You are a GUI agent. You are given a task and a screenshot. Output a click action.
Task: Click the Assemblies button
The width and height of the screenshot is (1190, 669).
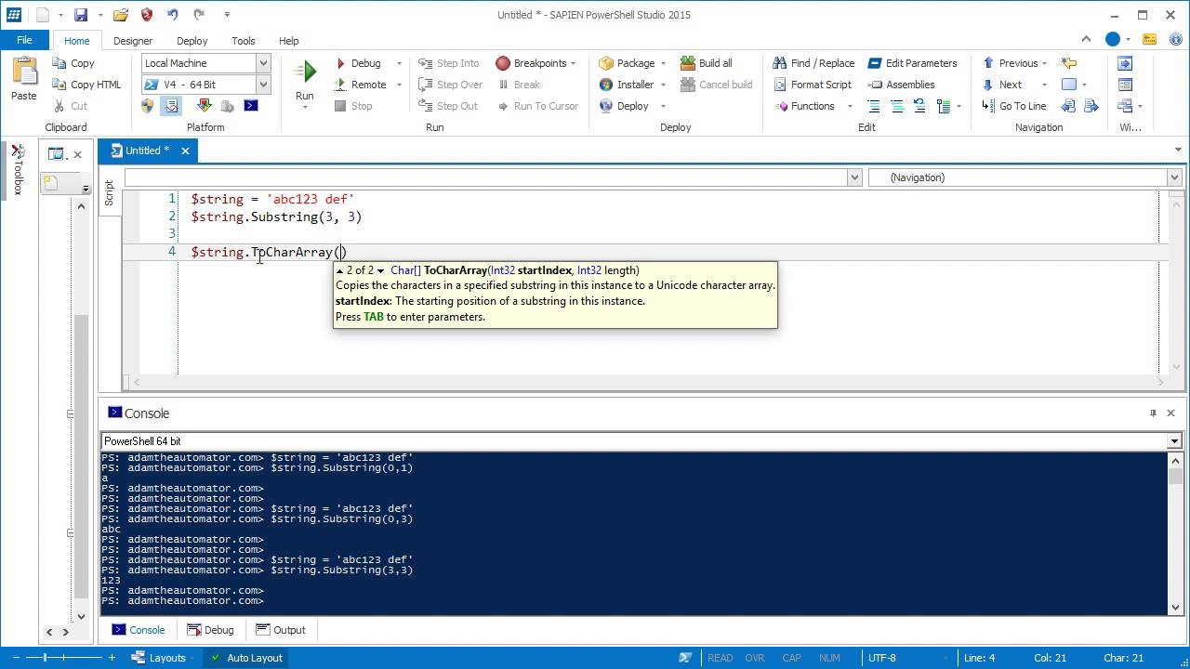902,85
